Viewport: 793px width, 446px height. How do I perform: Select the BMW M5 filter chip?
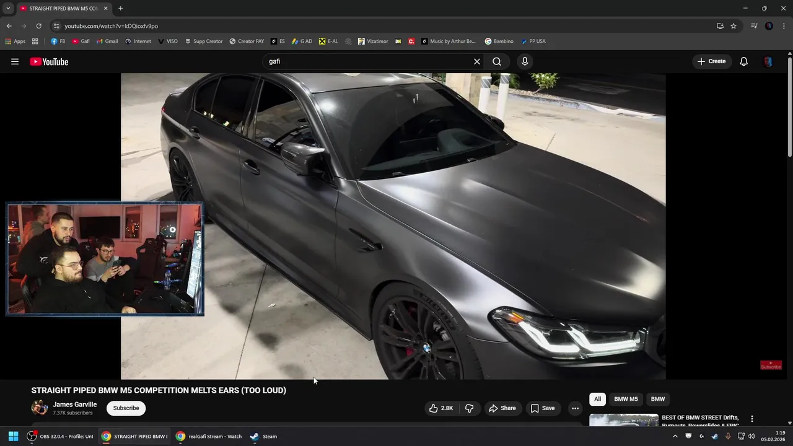coord(626,400)
